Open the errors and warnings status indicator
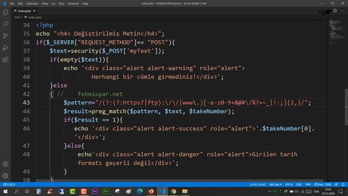Viewport: 348px width, 196px height. coord(9,185)
